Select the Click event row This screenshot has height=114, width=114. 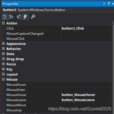pos(59,28)
